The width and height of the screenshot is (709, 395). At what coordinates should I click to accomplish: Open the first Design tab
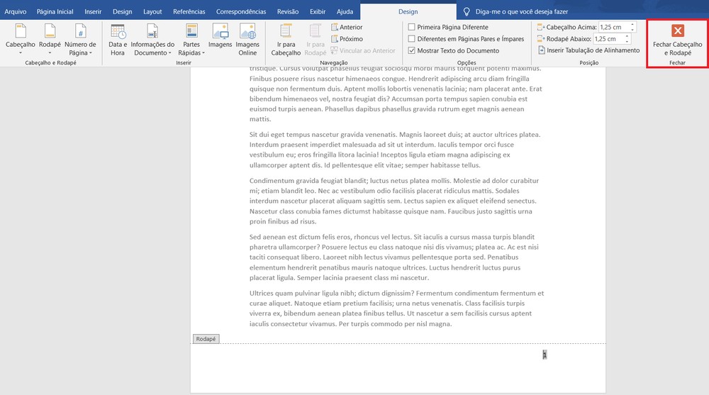122,12
